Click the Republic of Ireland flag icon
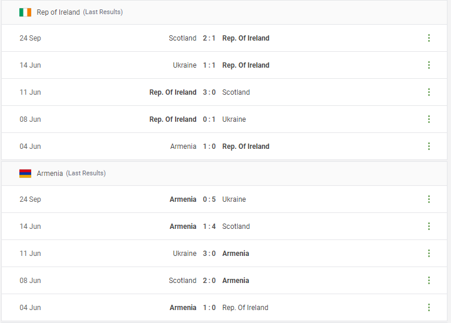Screen dimensions: 451x323 pyautogui.click(x=25, y=12)
